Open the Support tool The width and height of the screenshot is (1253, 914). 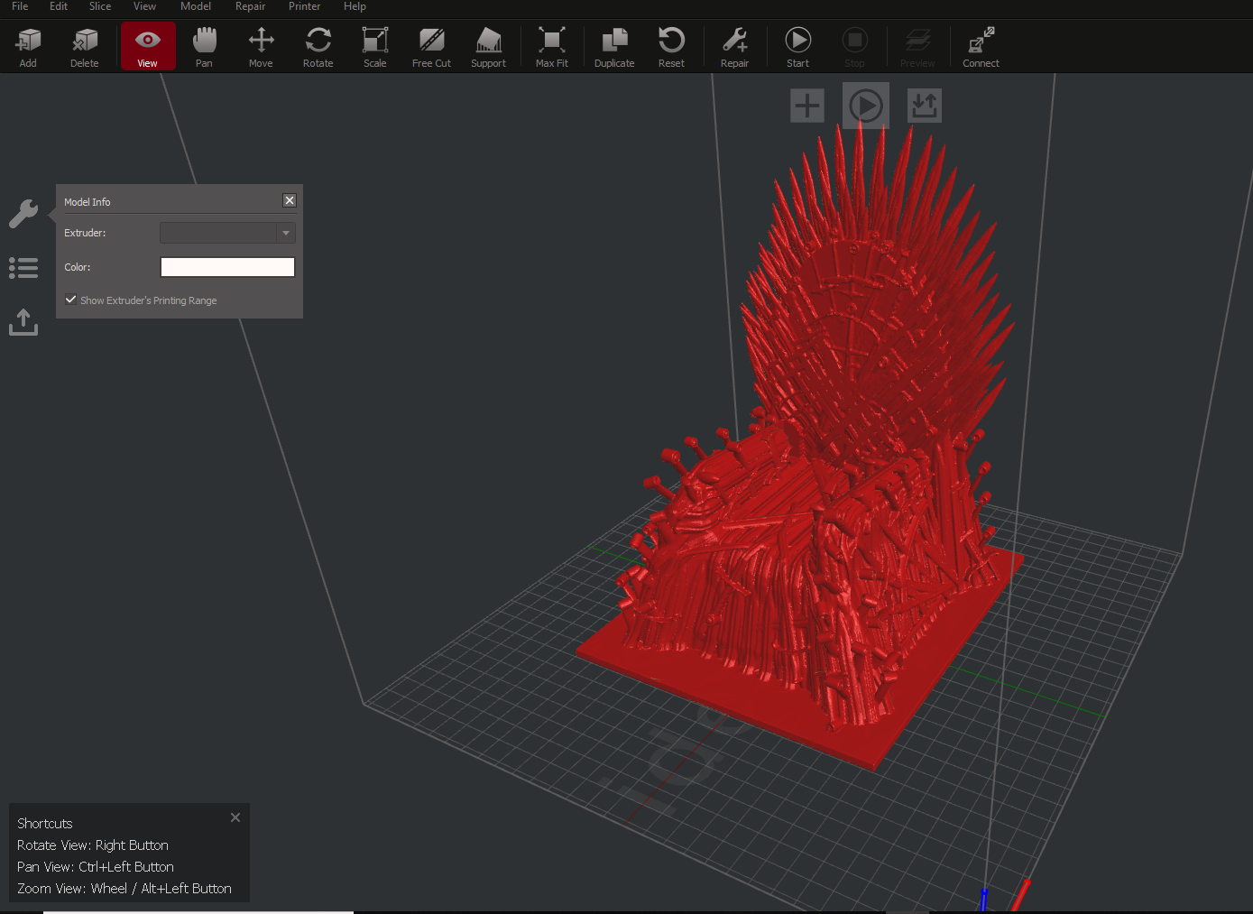(488, 42)
